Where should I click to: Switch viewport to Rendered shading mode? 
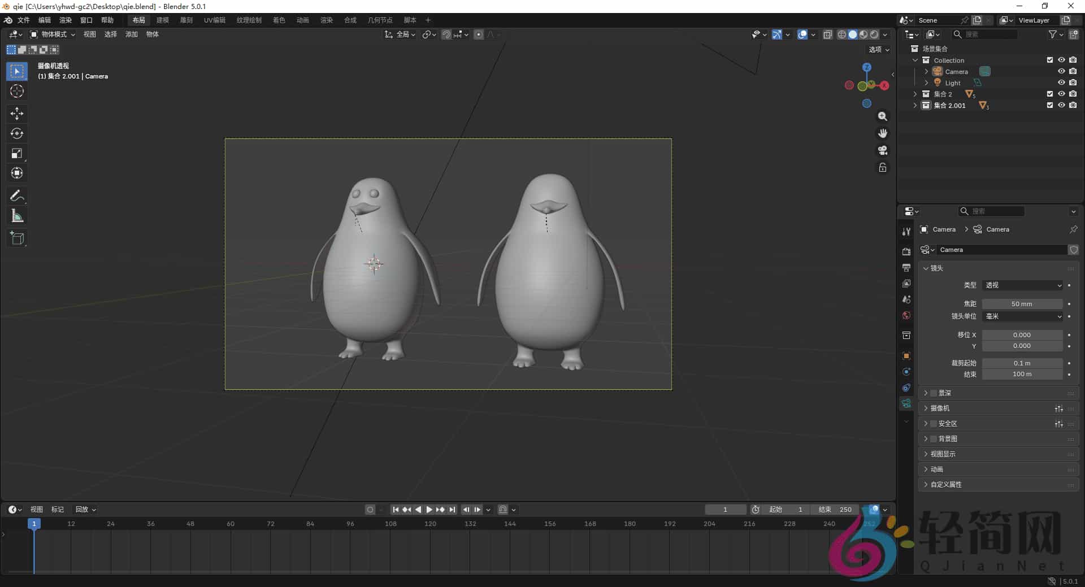[x=873, y=34]
